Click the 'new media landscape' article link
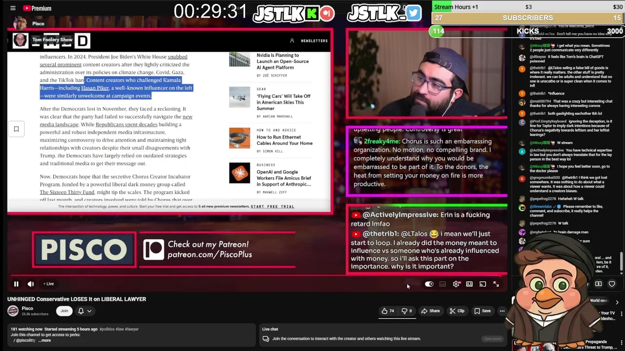The height and width of the screenshot is (351, 625). 116,120
